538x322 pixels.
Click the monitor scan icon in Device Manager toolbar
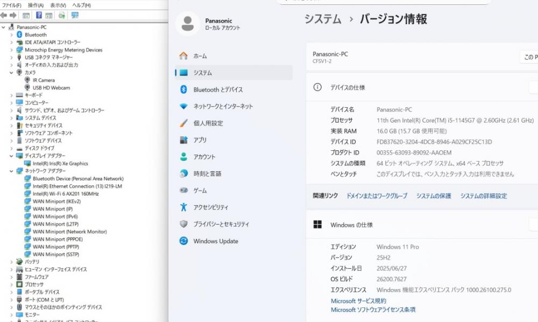coord(75,15)
